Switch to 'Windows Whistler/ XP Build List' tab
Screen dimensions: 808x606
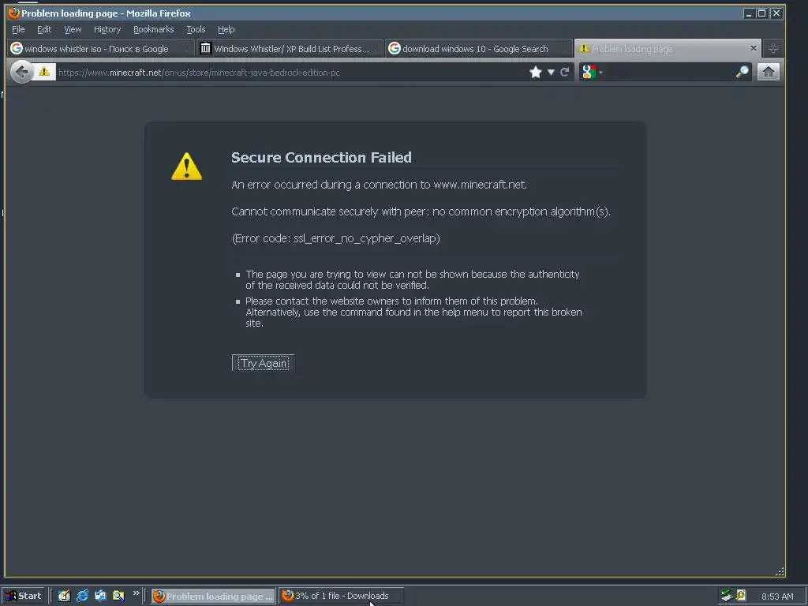point(290,48)
